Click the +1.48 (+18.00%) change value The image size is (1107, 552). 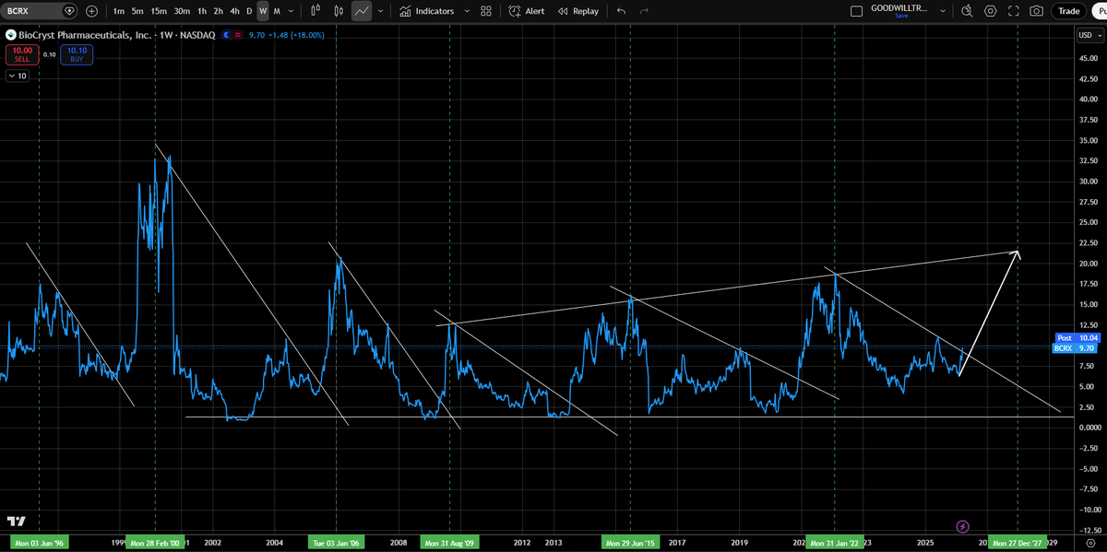click(x=294, y=35)
